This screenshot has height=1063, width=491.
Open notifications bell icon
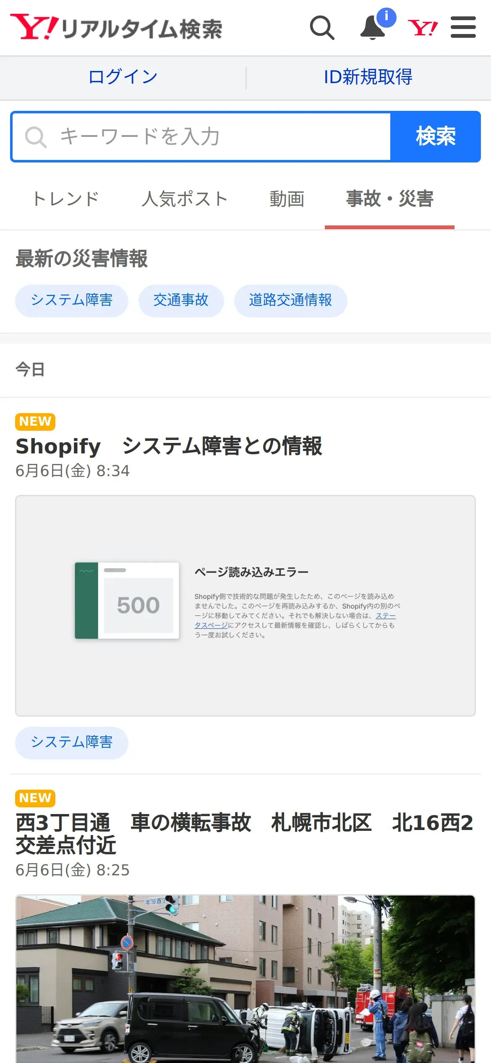(x=373, y=28)
